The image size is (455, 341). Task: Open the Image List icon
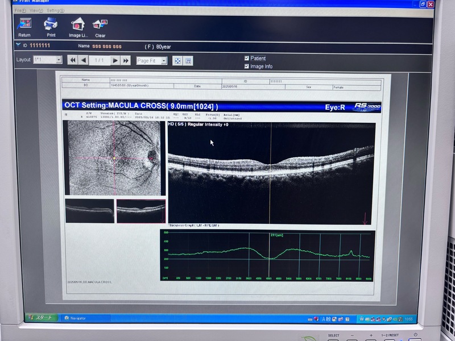pyautogui.click(x=77, y=25)
